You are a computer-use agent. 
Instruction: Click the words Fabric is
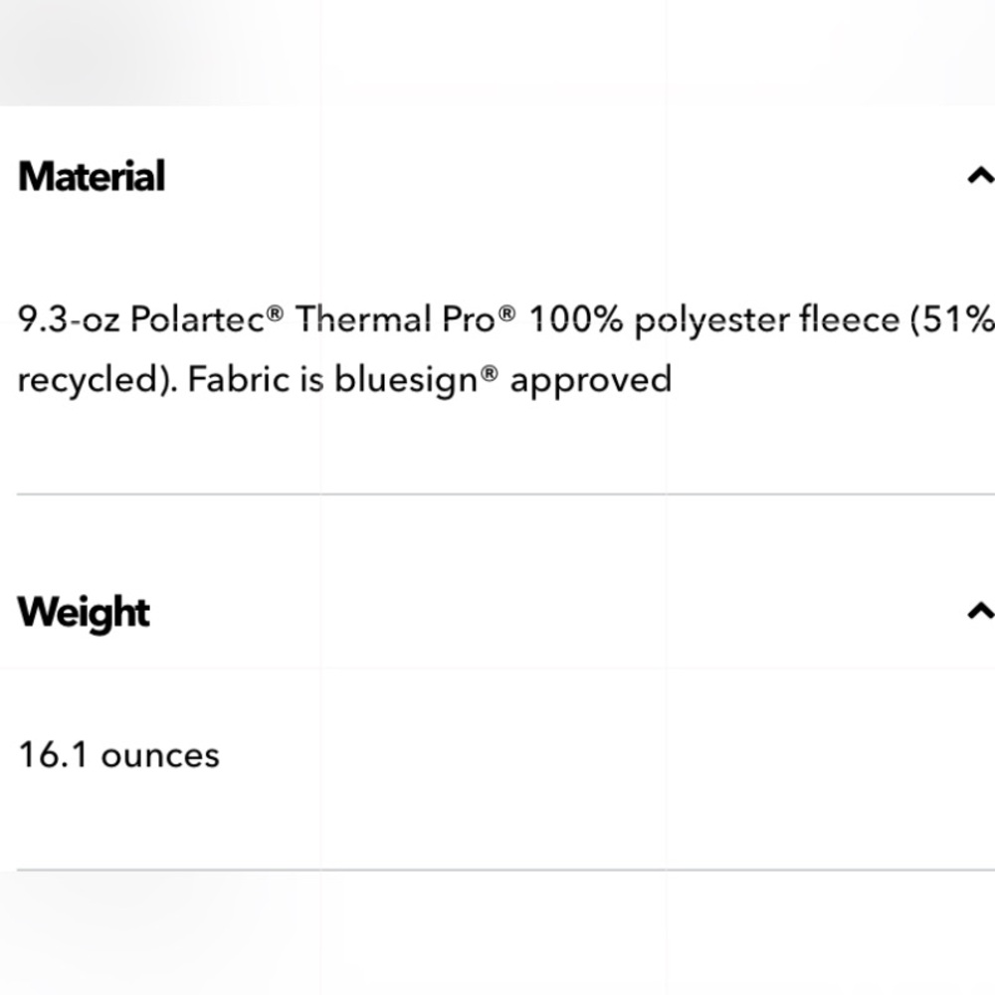(256, 379)
